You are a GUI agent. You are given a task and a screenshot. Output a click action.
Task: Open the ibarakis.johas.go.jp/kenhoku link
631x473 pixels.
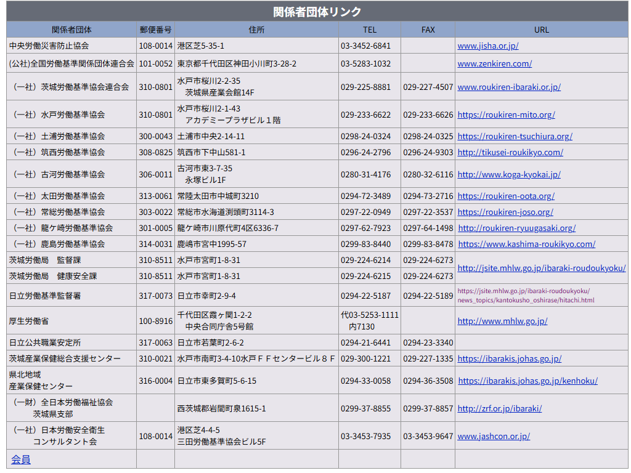527,381
